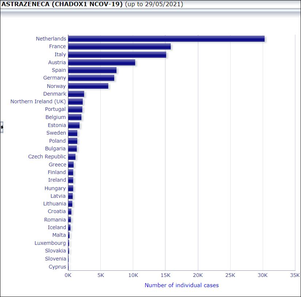Click the France bar in chart
301x297 pixels.
coord(119,46)
